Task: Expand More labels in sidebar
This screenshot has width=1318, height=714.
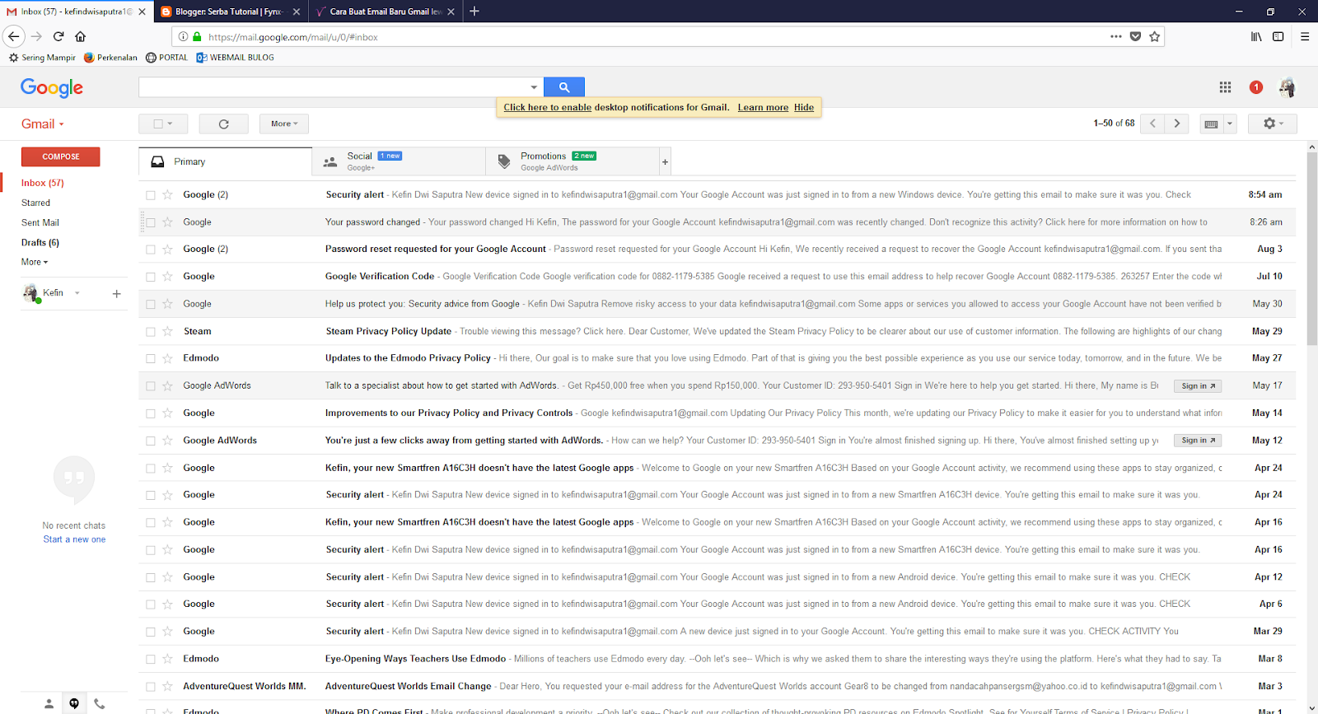Action: click(x=35, y=262)
